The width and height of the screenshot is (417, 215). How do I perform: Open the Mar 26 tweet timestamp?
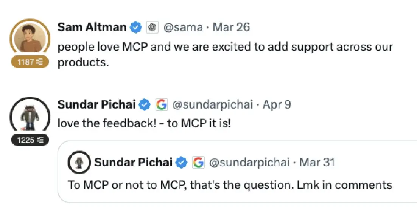click(231, 28)
